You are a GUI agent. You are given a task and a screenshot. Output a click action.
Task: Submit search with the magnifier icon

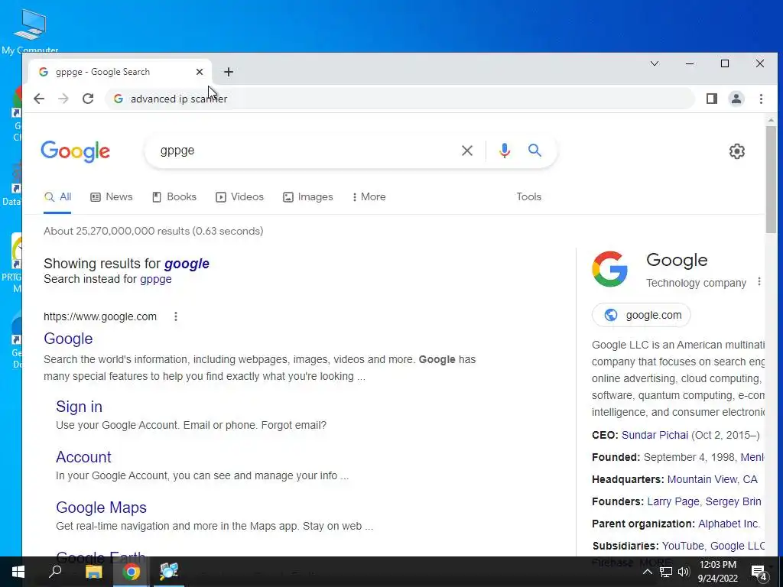(534, 151)
